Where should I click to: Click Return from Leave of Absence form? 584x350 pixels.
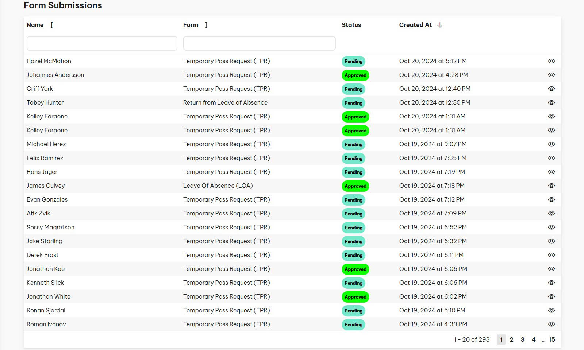click(225, 103)
